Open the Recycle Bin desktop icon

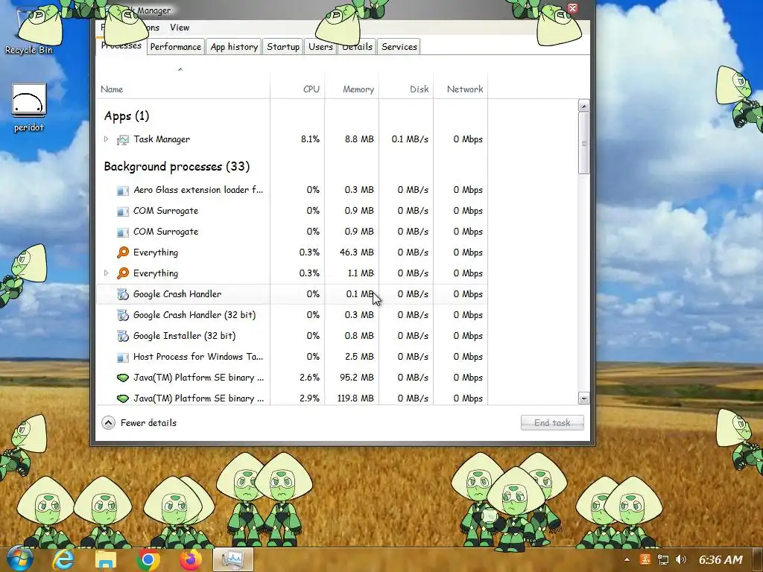[x=29, y=30]
